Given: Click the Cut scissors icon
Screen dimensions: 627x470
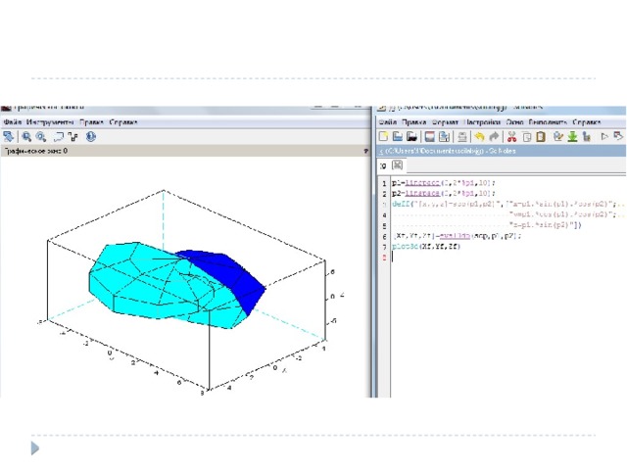Looking at the screenshot, I should click(x=511, y=137).
